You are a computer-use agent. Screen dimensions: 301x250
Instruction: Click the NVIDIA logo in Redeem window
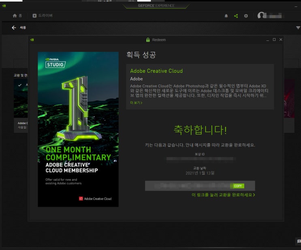coord(32,40)
